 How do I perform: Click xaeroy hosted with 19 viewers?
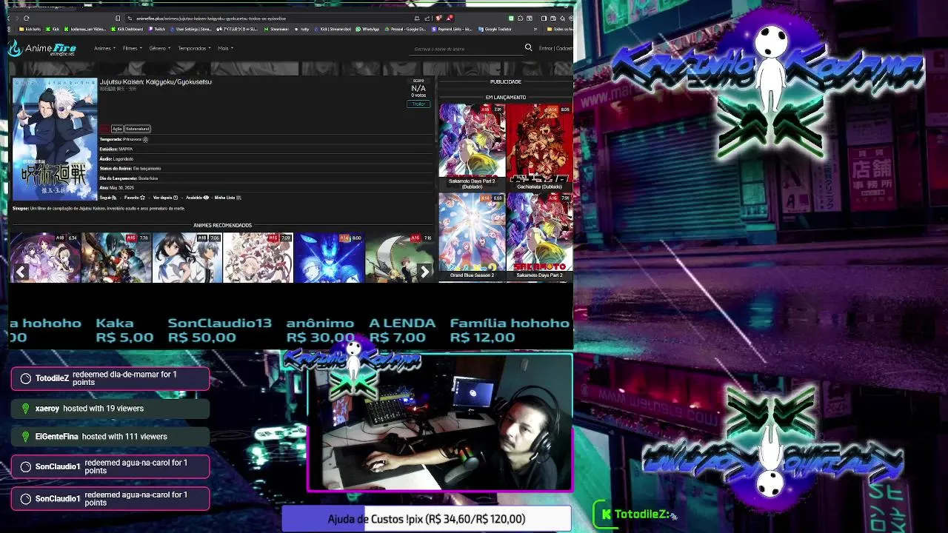110,408
